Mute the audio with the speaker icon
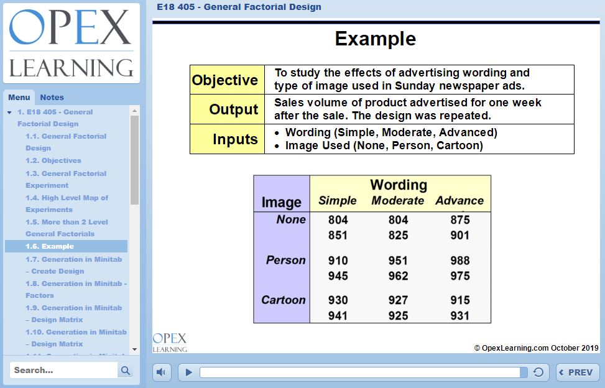Viewport: 605px width, 388px height. [x=162, y=372]
